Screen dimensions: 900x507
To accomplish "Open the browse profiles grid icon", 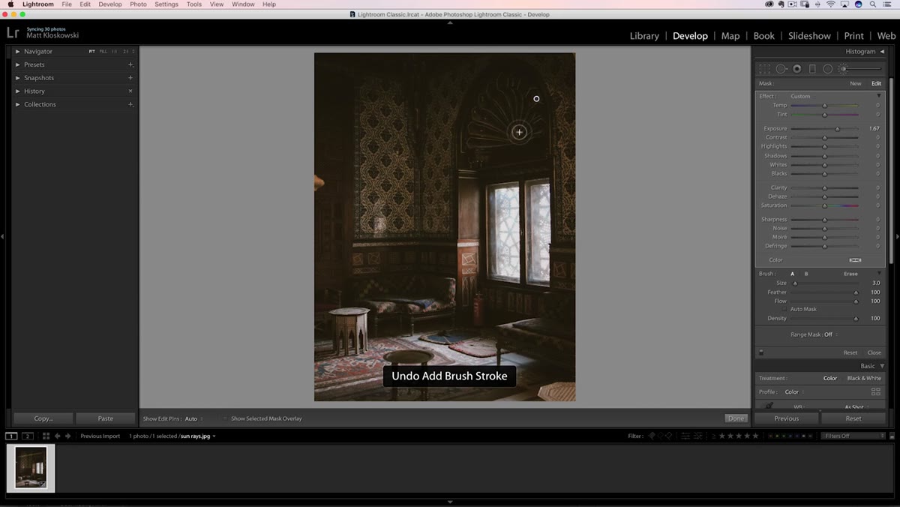I will [875, 391].
